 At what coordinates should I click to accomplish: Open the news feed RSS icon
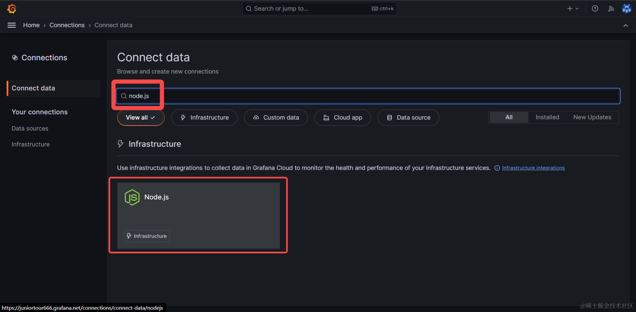[611, 9]
